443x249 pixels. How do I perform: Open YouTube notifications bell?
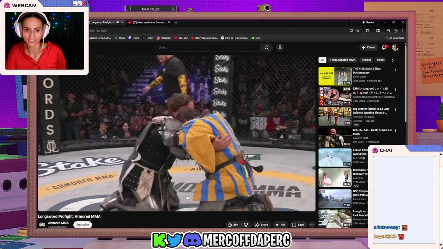[384, 47]
